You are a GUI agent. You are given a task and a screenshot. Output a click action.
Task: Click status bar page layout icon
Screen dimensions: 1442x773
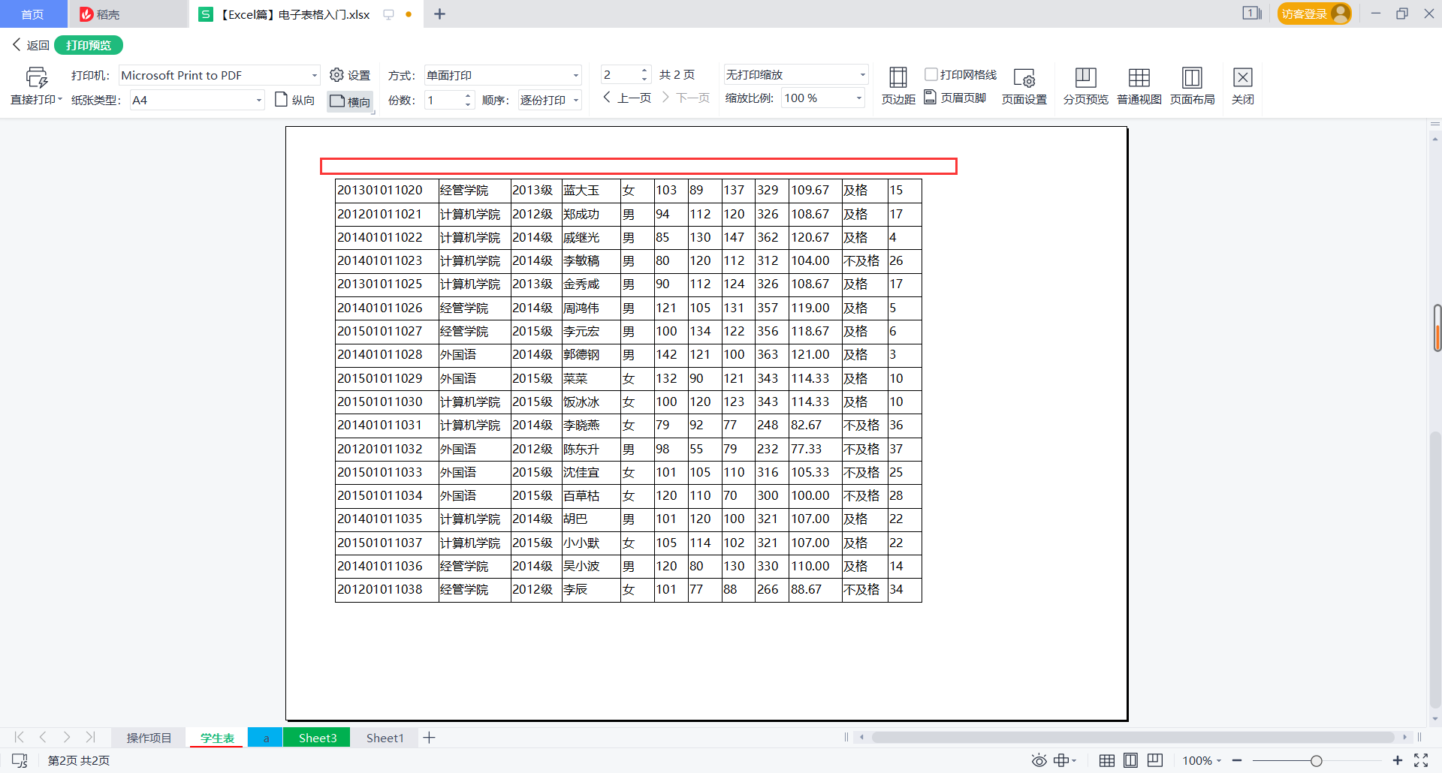point(1130,760)
